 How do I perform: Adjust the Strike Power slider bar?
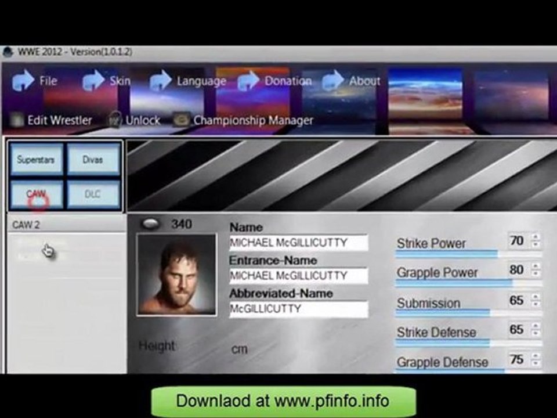click(x=469, y=254)
